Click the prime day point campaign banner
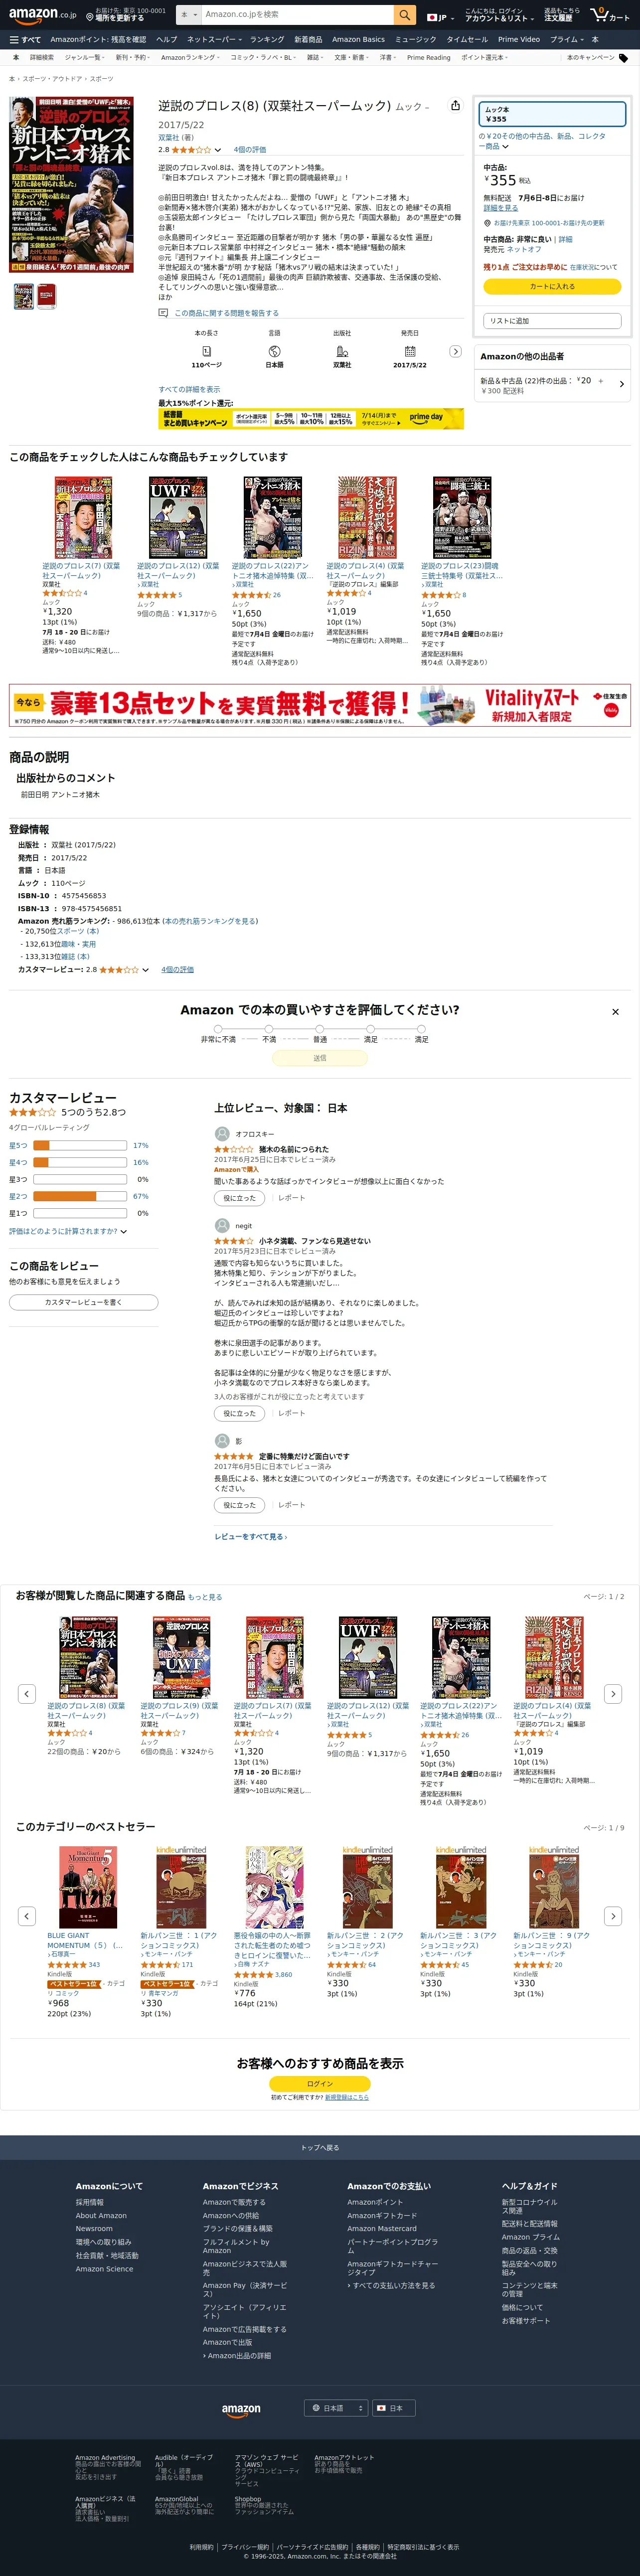 [311, 418]
